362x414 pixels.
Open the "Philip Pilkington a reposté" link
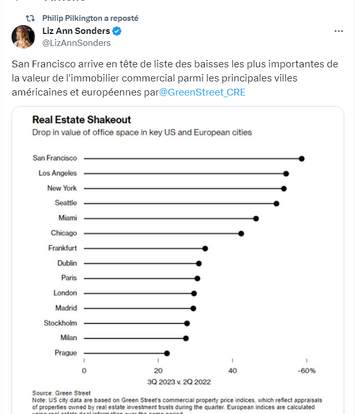click(x=90, y=18)
